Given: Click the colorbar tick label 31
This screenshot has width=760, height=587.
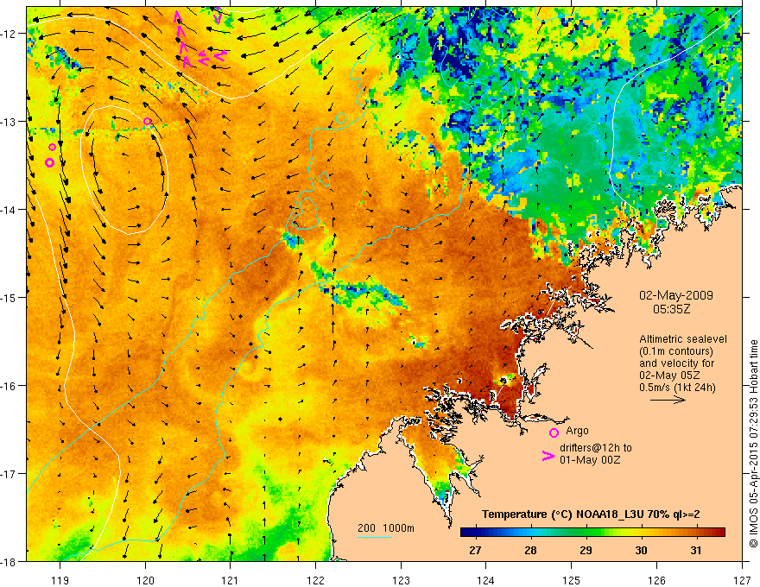Looking at the screenshot, I should coord(696,550).
